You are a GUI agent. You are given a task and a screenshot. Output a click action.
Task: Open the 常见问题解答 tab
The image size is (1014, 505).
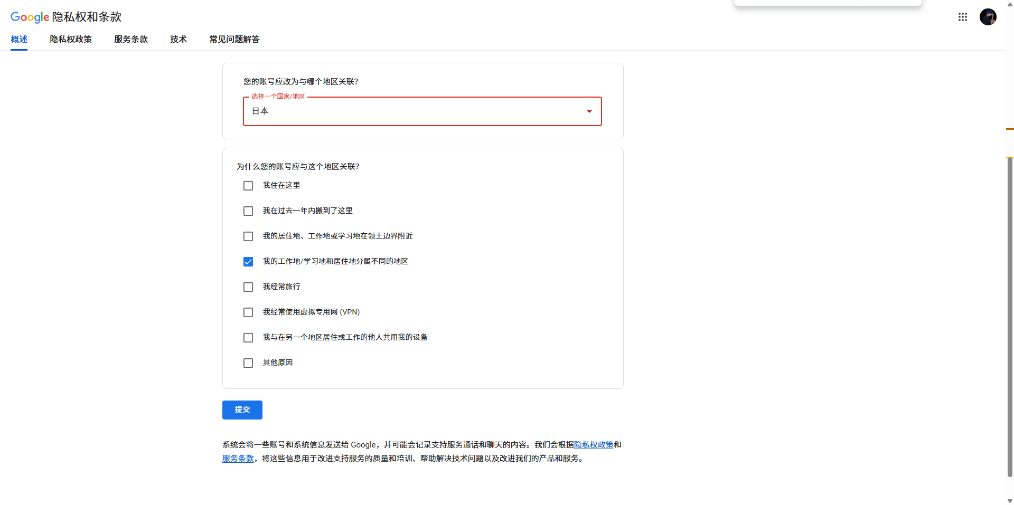[x=234, y=39]
